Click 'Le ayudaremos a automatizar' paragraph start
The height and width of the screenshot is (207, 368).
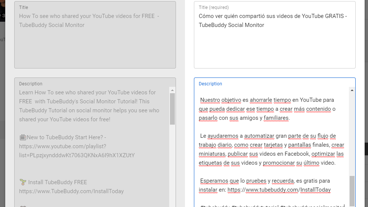tap(237, 136)
